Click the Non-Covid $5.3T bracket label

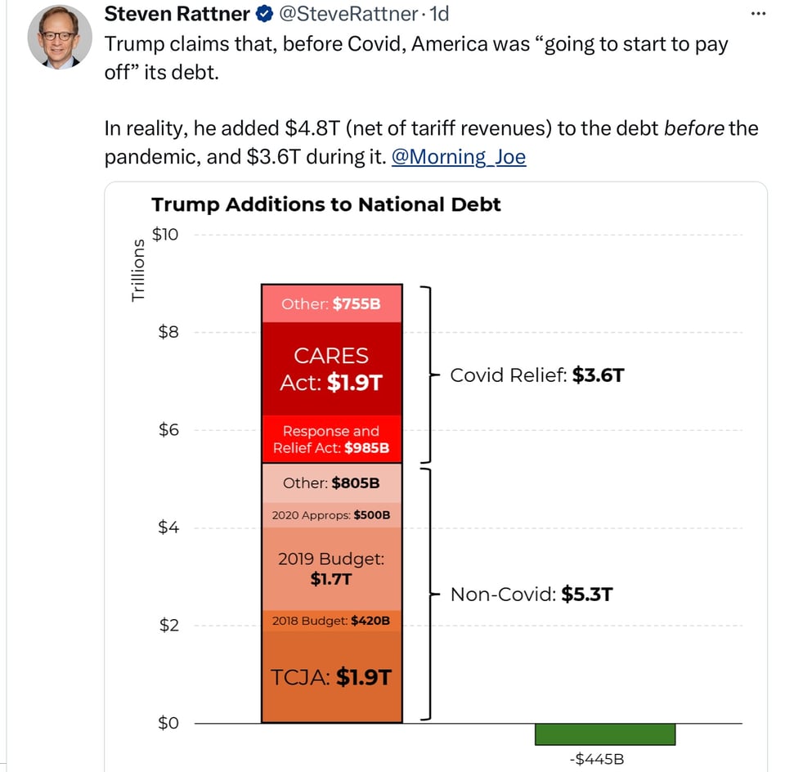point(531,594)
